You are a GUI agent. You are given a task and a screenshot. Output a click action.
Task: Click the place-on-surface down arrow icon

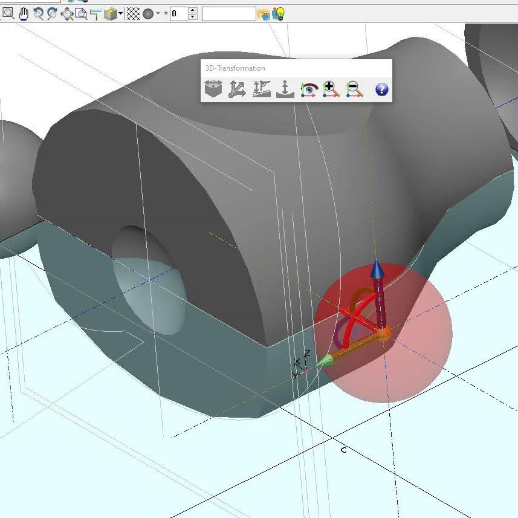tap(285, 89)
